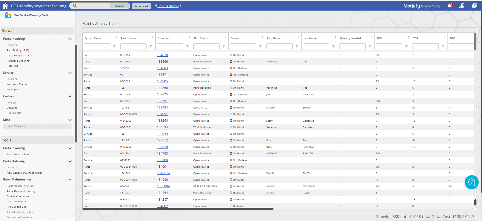Open System Mode column options menu
The image size is (482, 221).
pos(116,38)
